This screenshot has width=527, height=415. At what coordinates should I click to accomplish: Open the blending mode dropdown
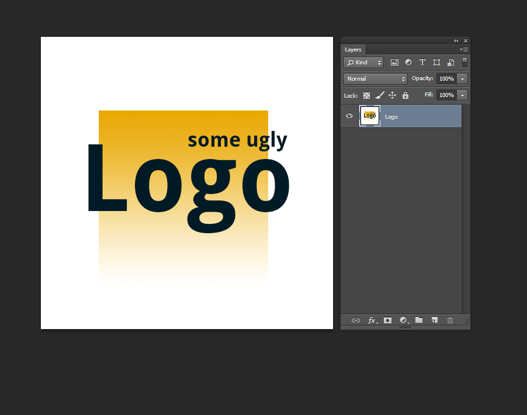[375, 78]
